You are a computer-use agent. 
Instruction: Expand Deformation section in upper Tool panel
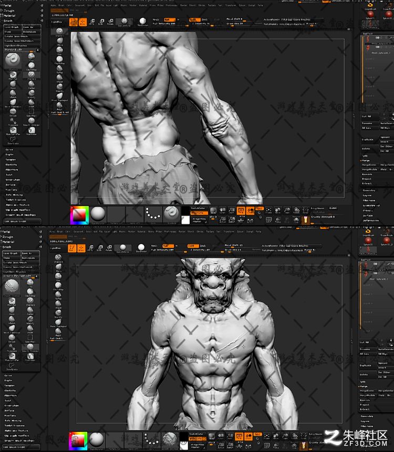[371, 220]
